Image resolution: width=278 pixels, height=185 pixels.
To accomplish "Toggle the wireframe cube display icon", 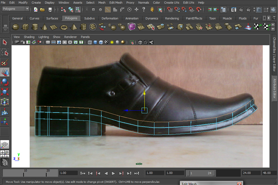I will point(90,42).
